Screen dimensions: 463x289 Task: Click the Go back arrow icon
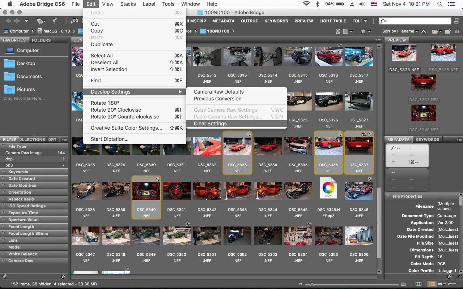click(8, 21)
